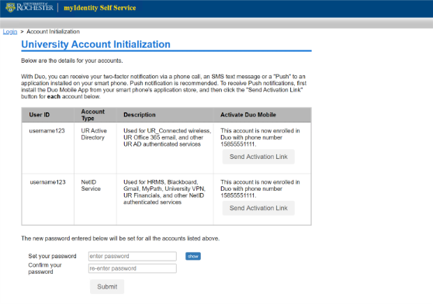Click the show password button

click(x=193, y=256)
